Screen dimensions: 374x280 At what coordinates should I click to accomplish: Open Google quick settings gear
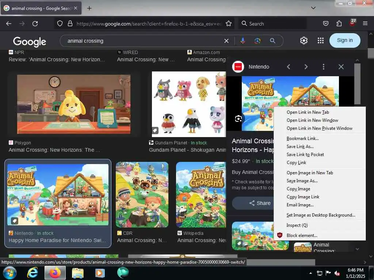click(x=304, y=40)
